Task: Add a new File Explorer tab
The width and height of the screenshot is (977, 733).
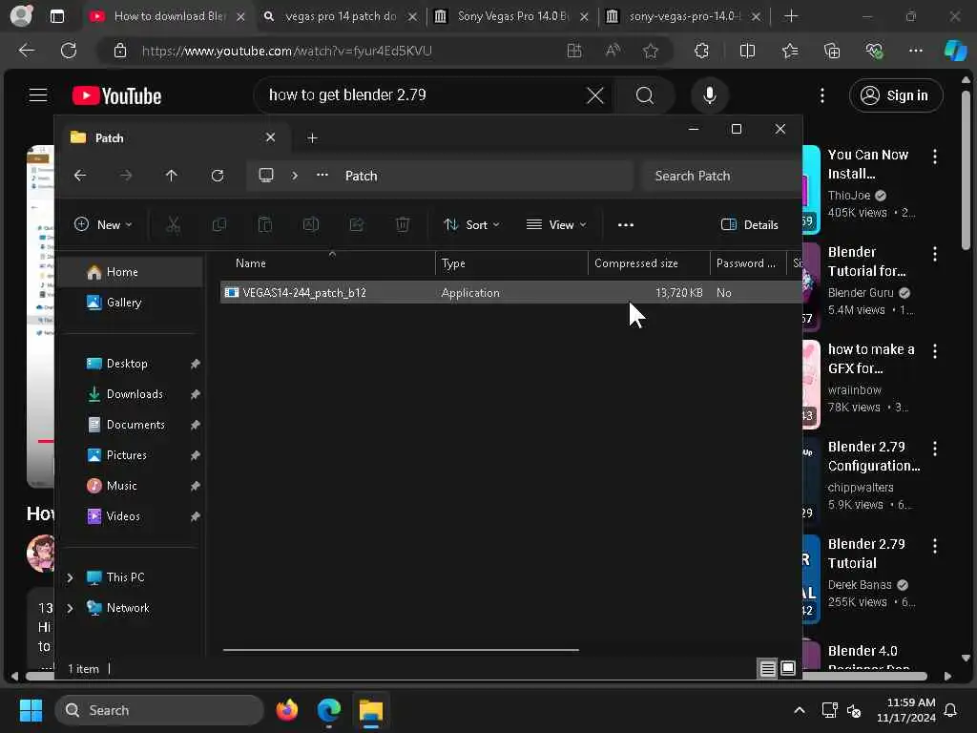Action: pos(312,137)
